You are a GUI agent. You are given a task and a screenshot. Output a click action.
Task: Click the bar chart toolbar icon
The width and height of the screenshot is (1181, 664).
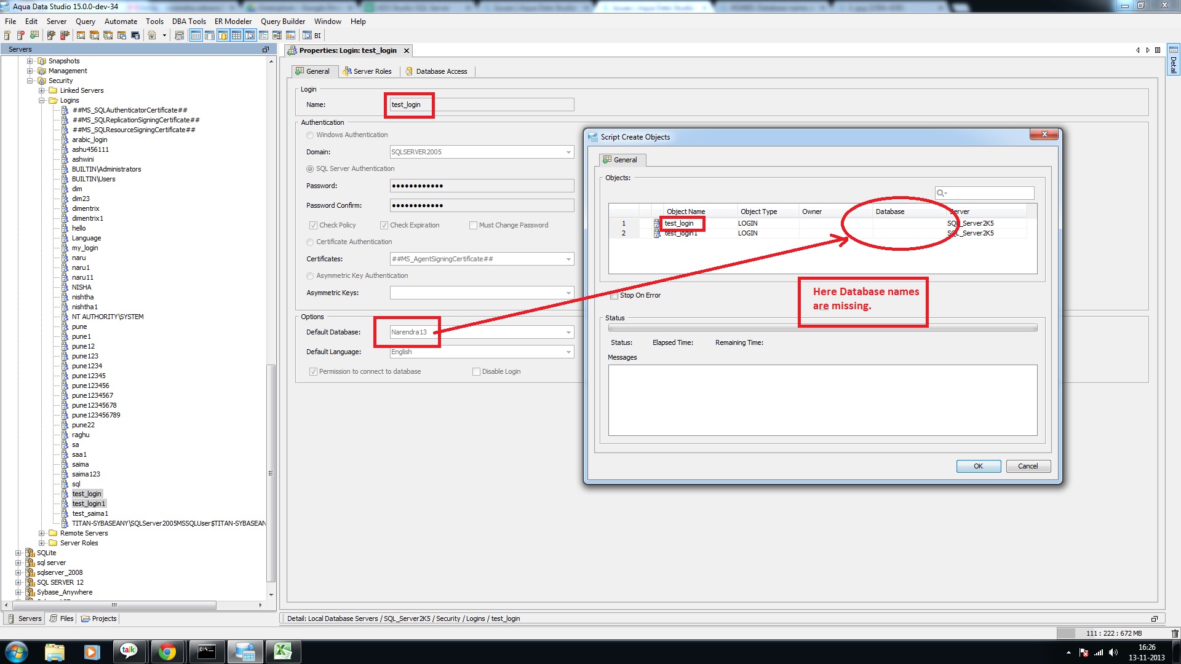click(x=290, y=35)
